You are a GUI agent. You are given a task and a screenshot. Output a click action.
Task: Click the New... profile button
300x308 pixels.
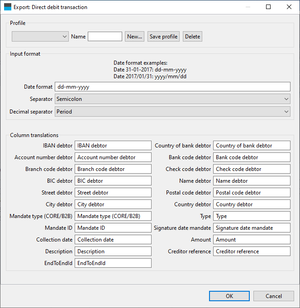point(134,37)
